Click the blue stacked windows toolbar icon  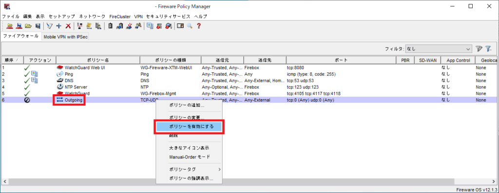tap(150, 26)
